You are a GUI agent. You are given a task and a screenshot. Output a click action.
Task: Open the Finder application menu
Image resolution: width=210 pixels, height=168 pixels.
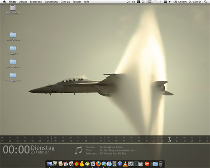pos(13,2)
